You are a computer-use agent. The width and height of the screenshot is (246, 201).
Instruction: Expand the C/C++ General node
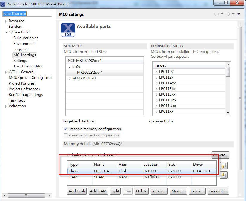coord(6,72)
